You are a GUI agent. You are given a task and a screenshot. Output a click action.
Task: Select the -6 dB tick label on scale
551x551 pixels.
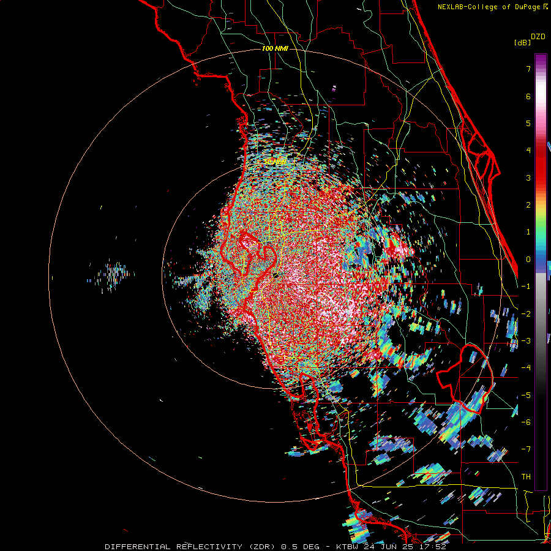click(526, 422)
